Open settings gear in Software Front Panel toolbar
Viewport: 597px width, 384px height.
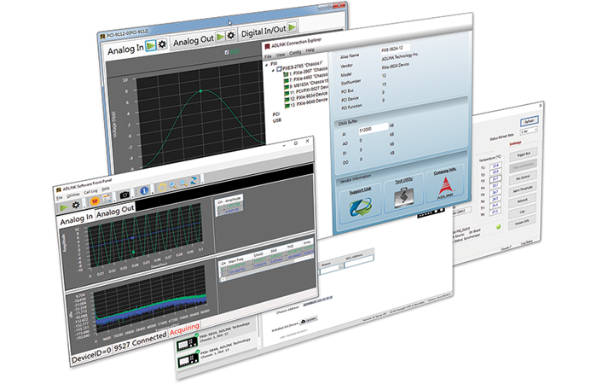coord(76,206)
